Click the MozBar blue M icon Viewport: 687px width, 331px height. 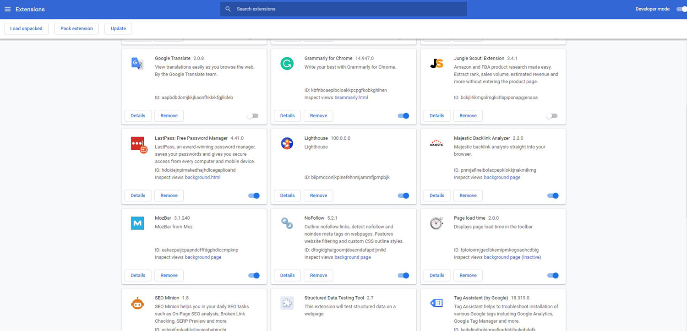[137, 223]
